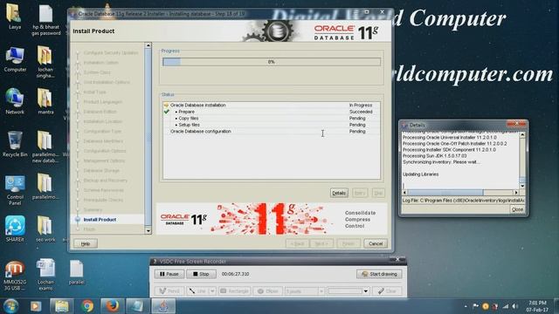
Task: Select the SHAREit desktop shortcut
Action: (15, 229)
